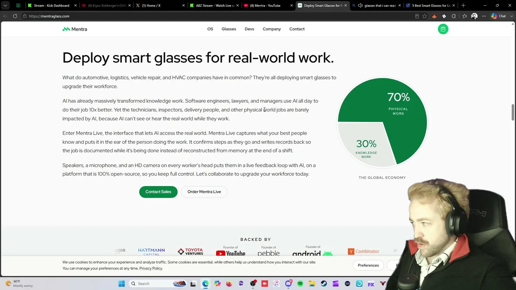
Task: Open the weather widget showing 90°F
Action: (x=18, y=284)
